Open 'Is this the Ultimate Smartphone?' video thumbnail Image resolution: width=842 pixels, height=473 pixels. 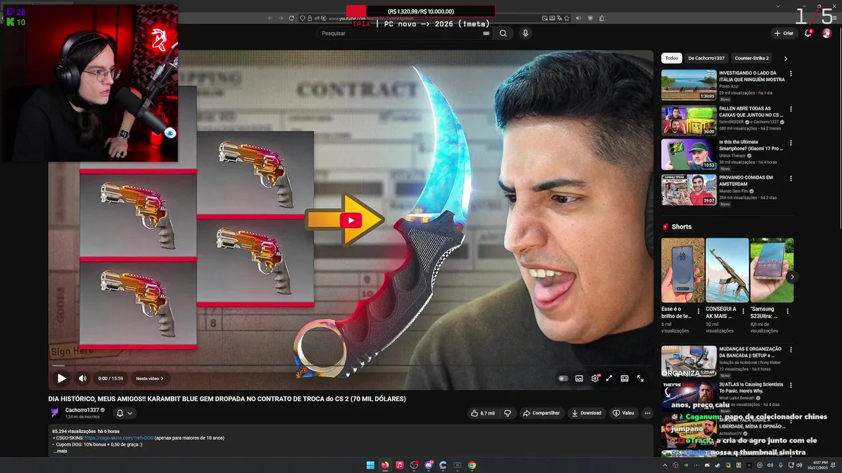(x=689, y=155)
